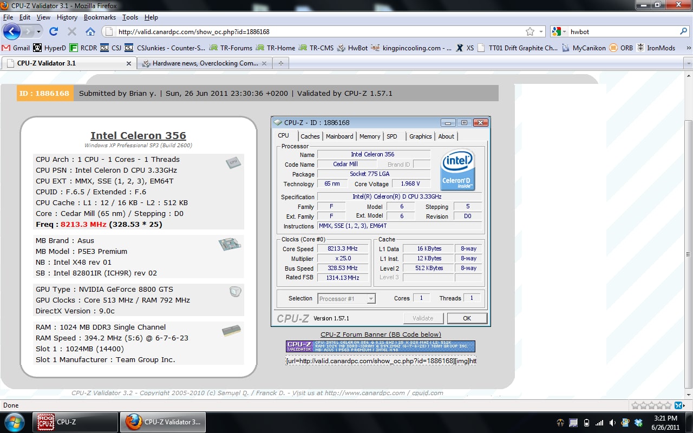Click the OK button in CPU-Z
Image resolution: width=693 pixels, height=433 pixels.
tap(467, 318)
